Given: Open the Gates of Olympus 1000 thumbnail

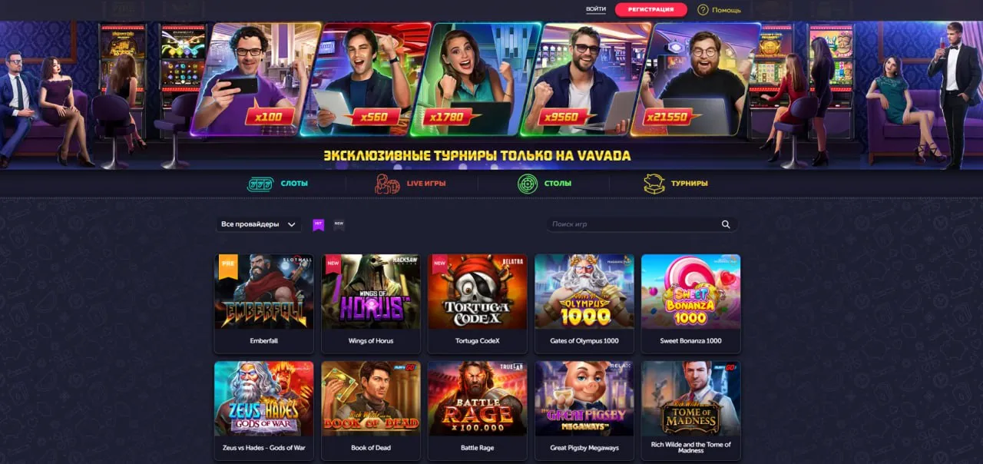Looking at the screenshot, I should pyautogui.click(x=584, y=292).
